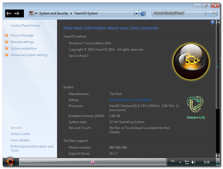Viewport: 223px width, 169px height.
Task: Click the scrollbar up arrow
Action: pos(218,22)
